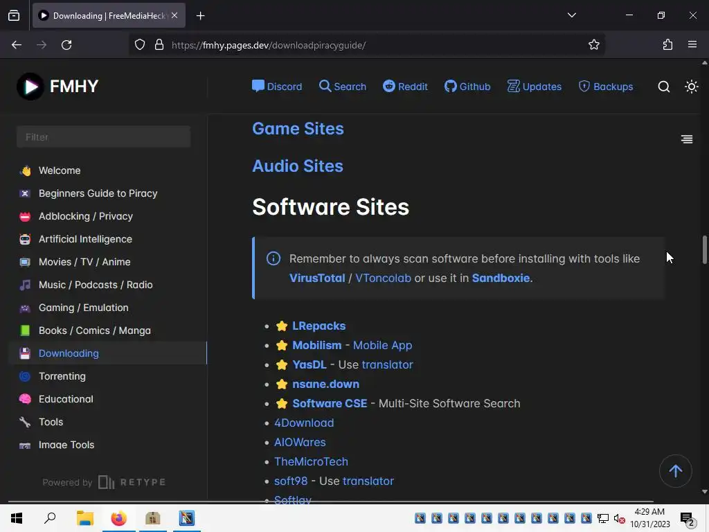Open the Discord link in header

point(277,87)
